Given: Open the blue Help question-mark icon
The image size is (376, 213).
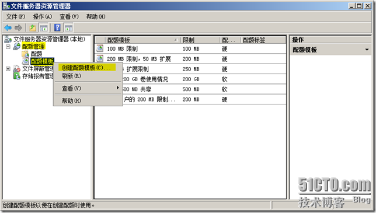Looking at the screenshot, I should click(x=57, y=28).
